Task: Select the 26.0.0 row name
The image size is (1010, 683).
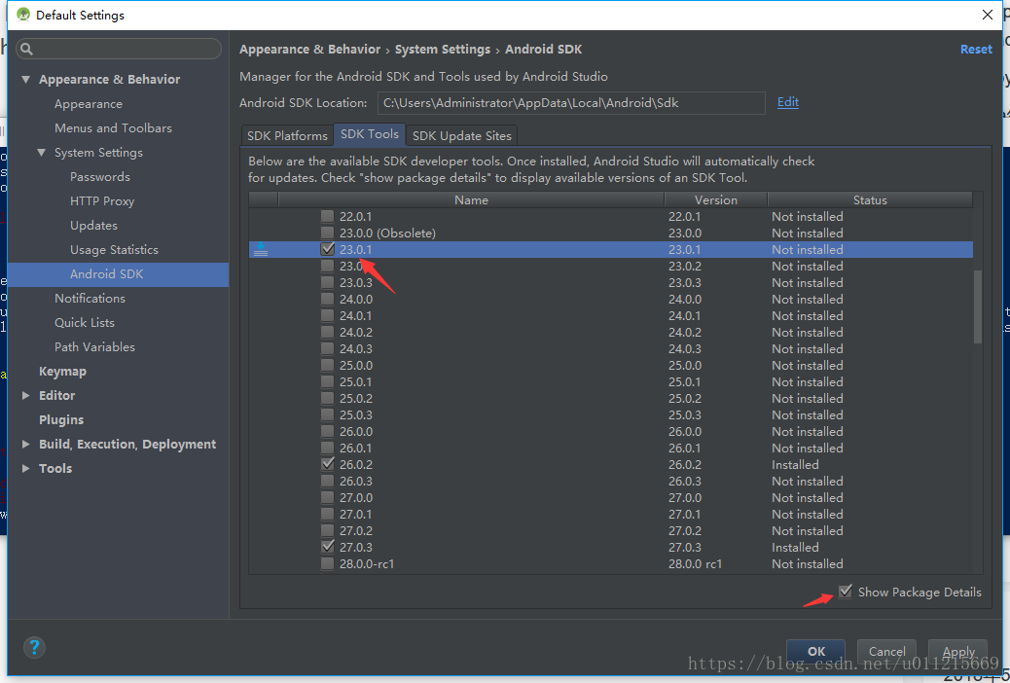Action: coord(356,432)
